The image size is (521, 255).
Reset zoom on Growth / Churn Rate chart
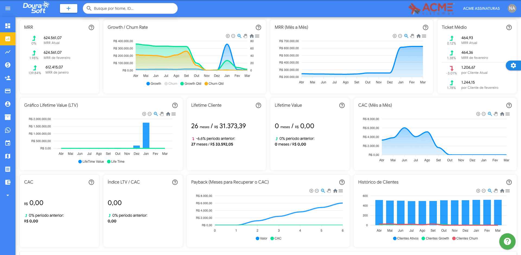[x=252, y=36]
